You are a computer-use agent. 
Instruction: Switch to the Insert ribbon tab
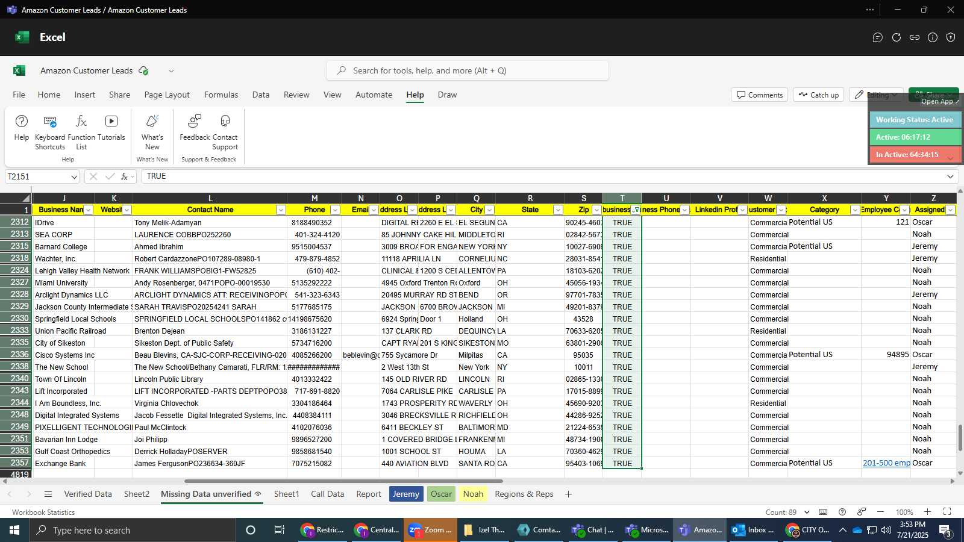coord(85,95)
